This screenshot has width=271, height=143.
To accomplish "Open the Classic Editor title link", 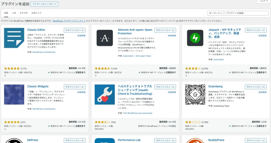I will [x=36, y=30].
